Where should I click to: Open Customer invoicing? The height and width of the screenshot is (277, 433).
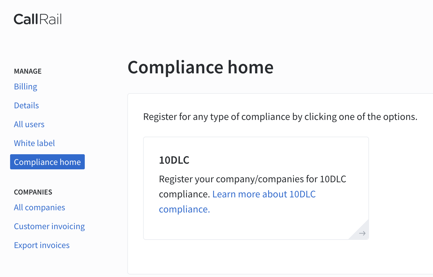tap(49, 226)
